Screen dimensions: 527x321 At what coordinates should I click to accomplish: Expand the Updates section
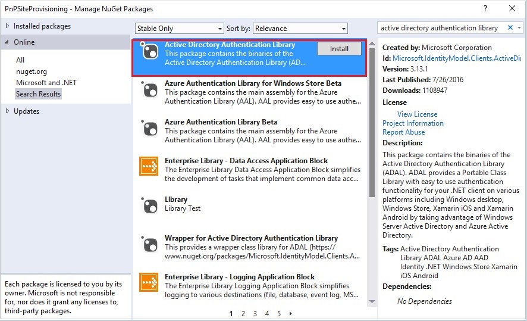(x=7, y=111)
